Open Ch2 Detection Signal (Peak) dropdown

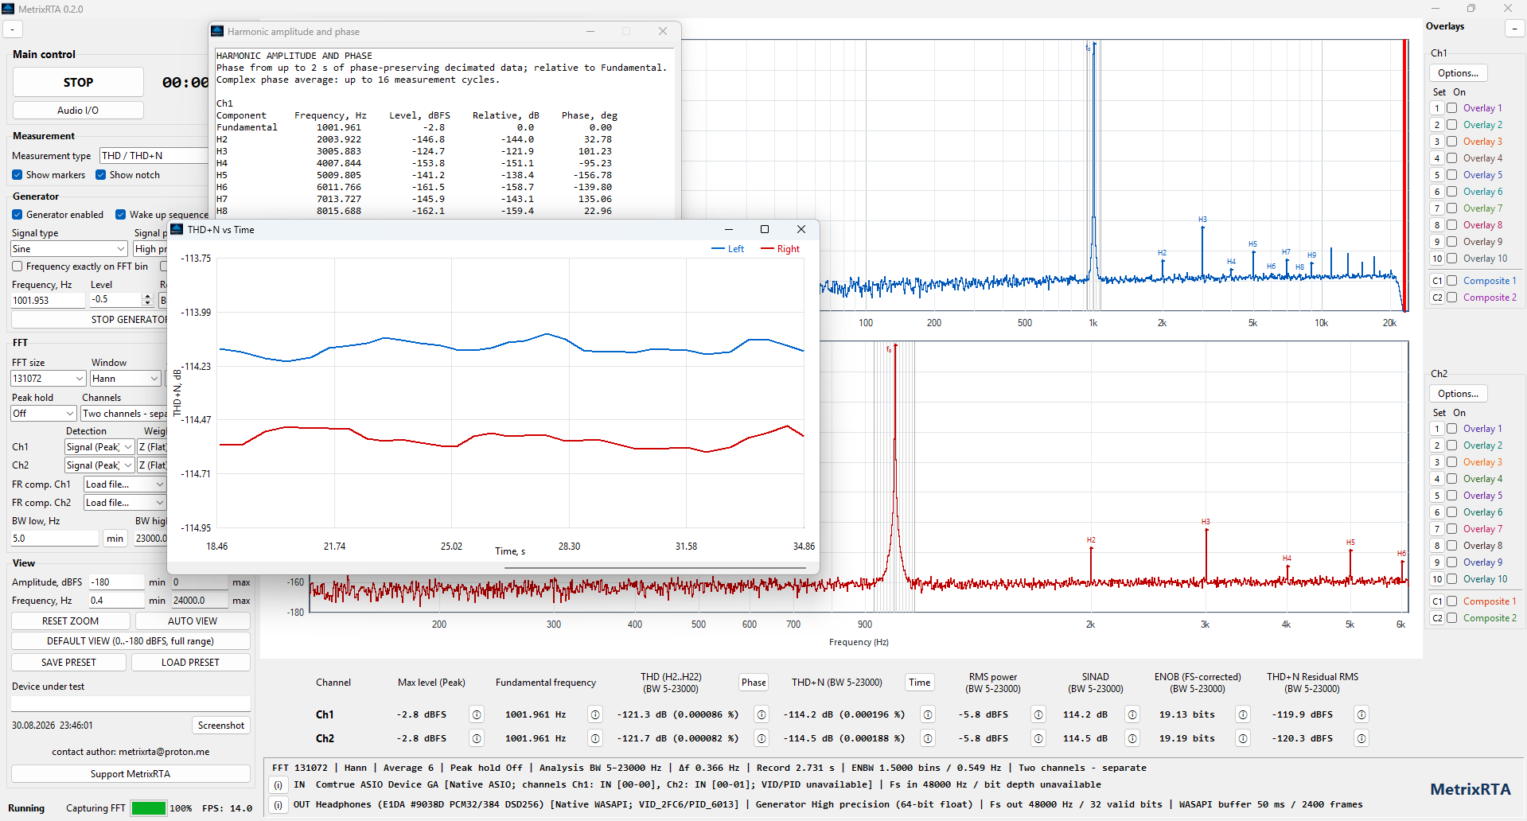[99, 465]
